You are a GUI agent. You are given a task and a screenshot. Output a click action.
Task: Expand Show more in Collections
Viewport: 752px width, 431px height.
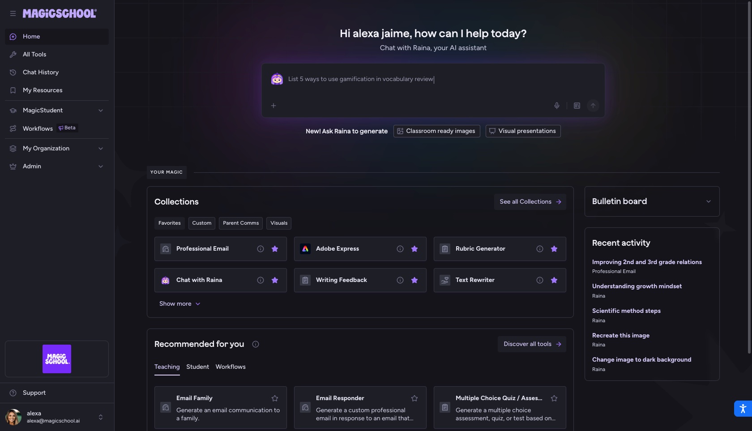click(180, 304)
